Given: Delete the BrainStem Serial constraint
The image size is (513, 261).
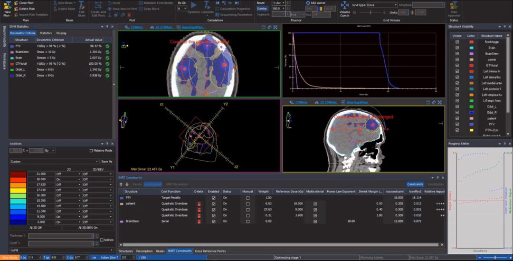Looking at the screenshot, I should [199, 222].
